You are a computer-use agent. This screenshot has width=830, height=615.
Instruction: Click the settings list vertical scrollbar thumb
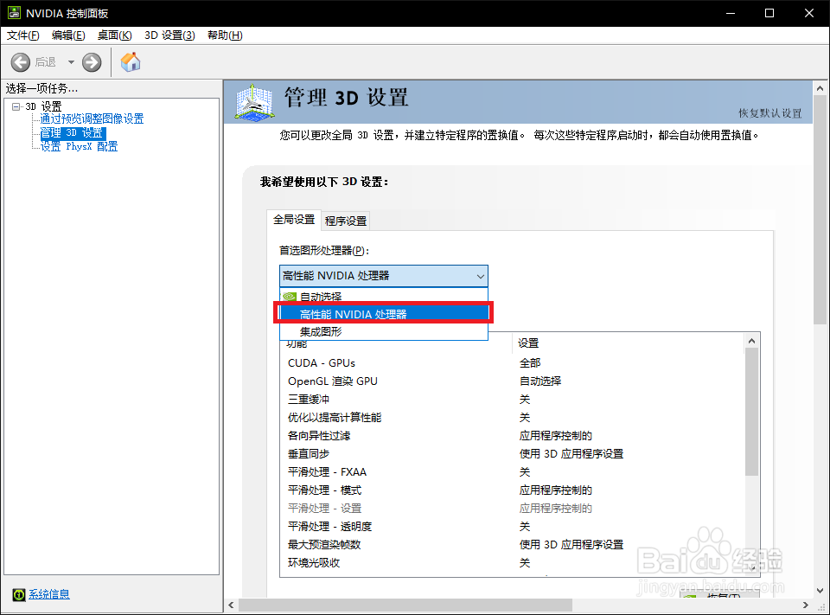pos(751,412)
